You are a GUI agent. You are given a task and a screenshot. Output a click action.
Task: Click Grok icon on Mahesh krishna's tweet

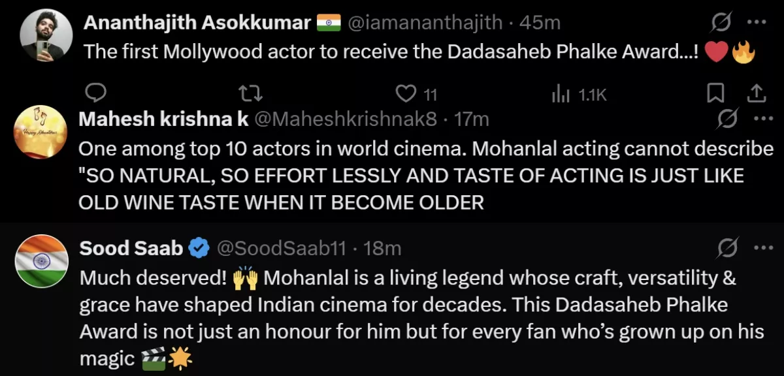point(727,119)
